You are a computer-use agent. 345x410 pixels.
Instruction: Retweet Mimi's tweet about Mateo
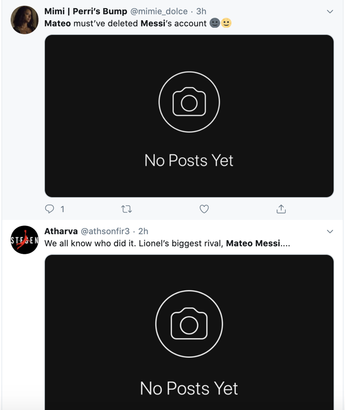click(x=126, y=209)
